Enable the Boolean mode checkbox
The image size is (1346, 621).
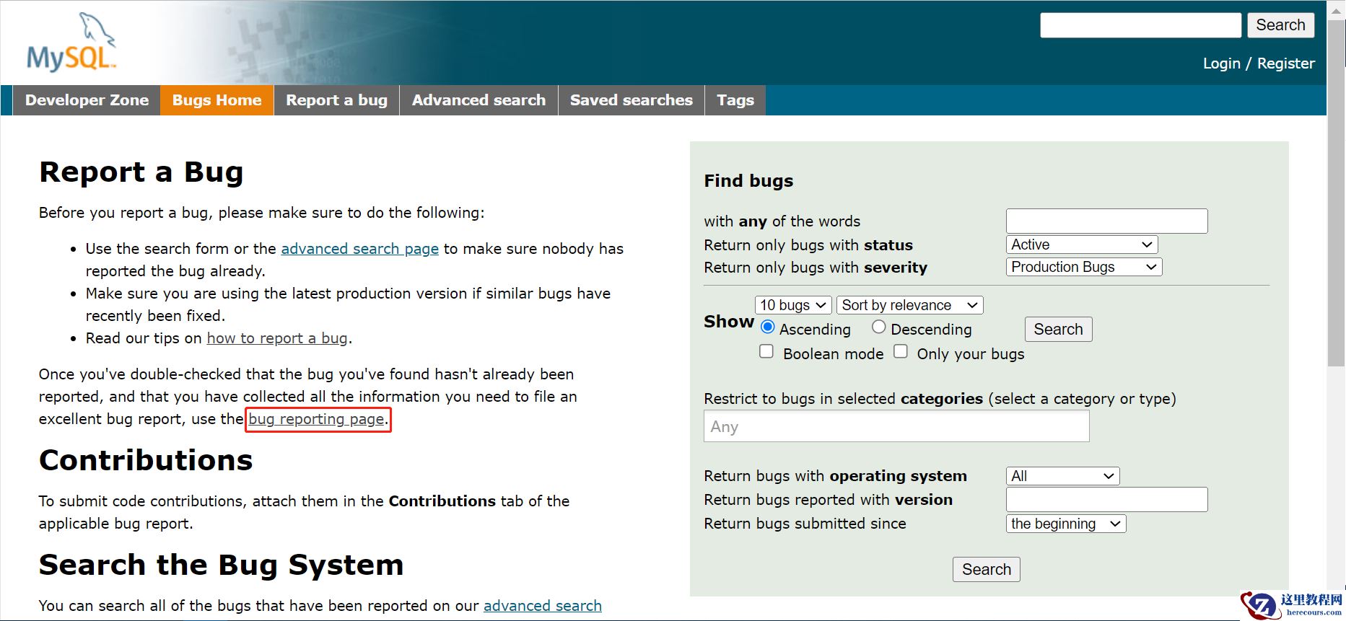point(766,351)
